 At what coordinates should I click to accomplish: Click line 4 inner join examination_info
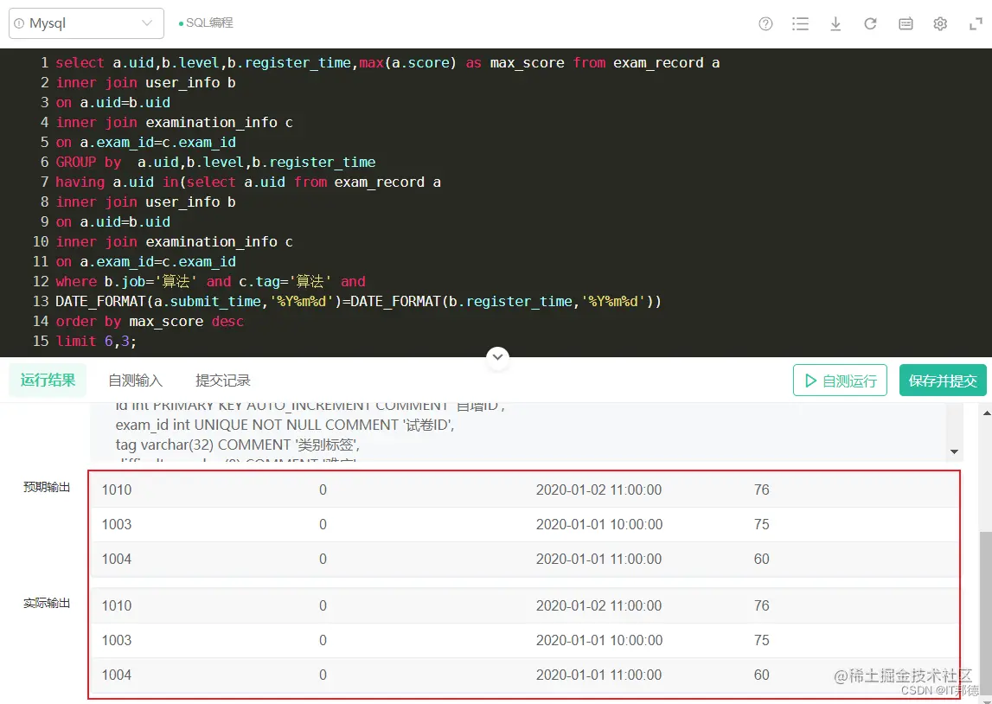[x=174, y=122]
